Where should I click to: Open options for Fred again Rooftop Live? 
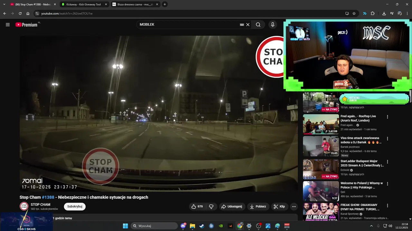coord(388,117)
